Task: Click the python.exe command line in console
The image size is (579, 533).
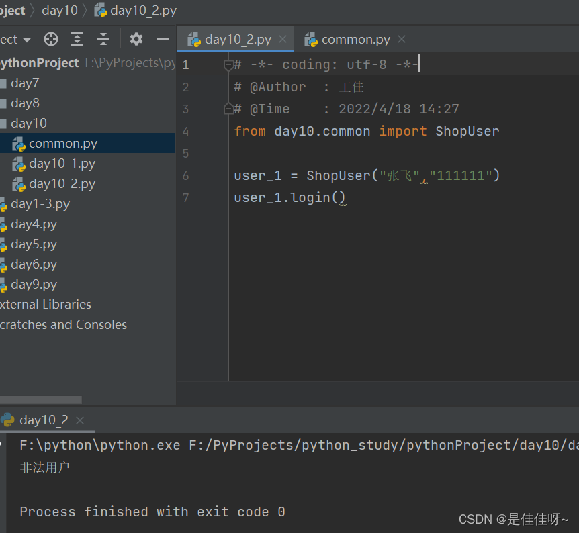Action: pyautogui.click(x=299, y=446)
